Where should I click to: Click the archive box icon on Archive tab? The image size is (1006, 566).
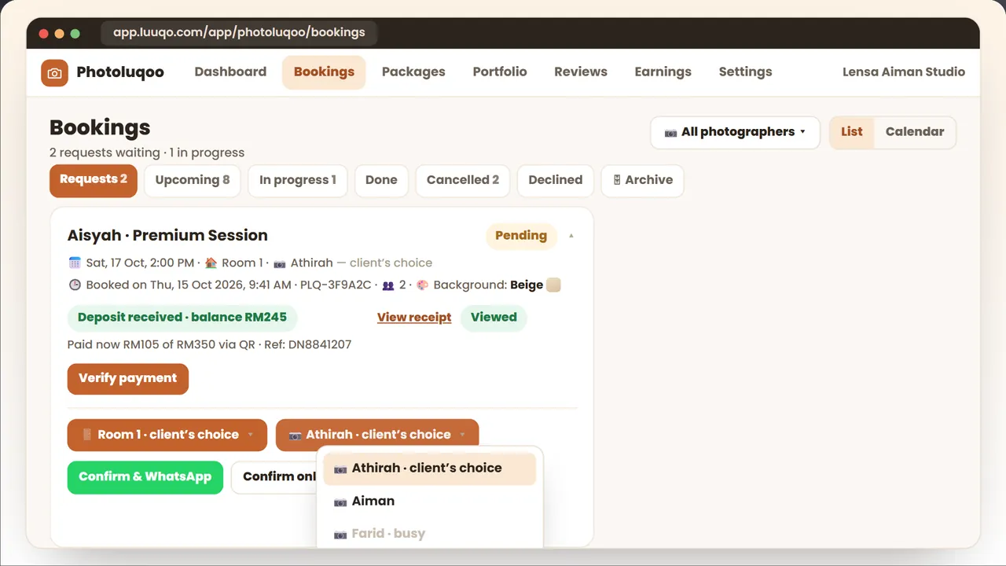tap(617, 180)
